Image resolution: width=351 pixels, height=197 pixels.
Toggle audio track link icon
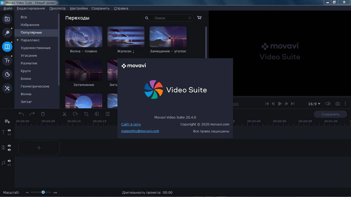9,165
